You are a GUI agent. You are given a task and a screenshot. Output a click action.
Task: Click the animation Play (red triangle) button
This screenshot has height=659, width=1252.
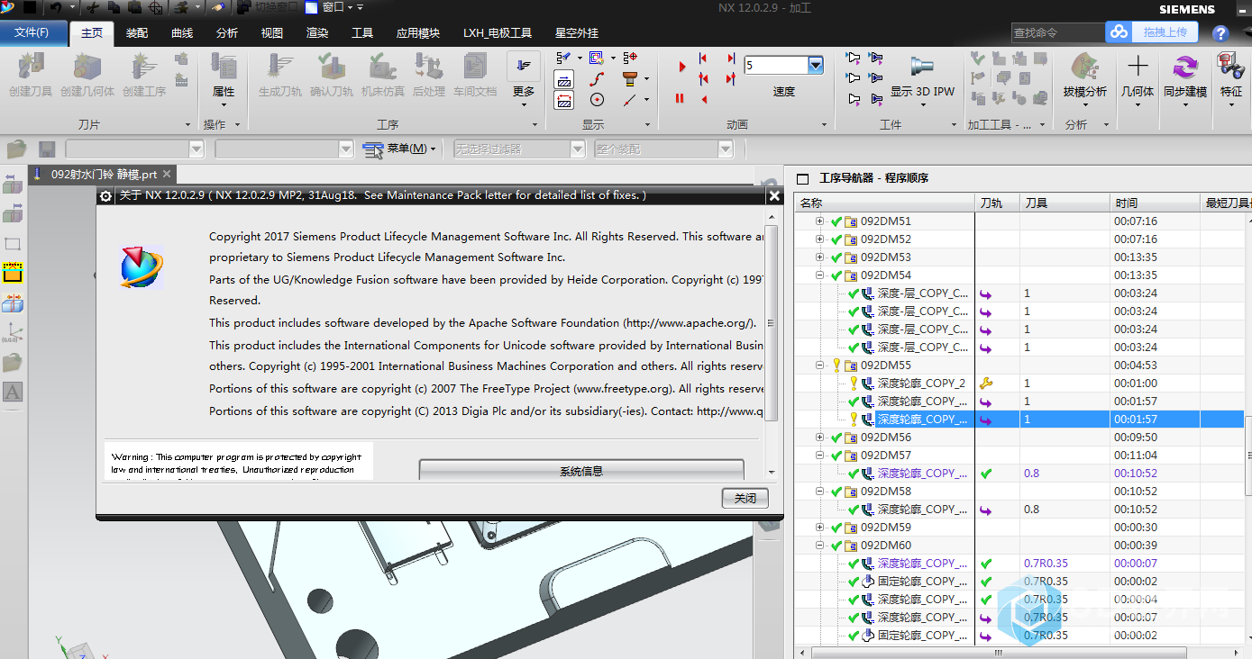(x=681, y=67)
